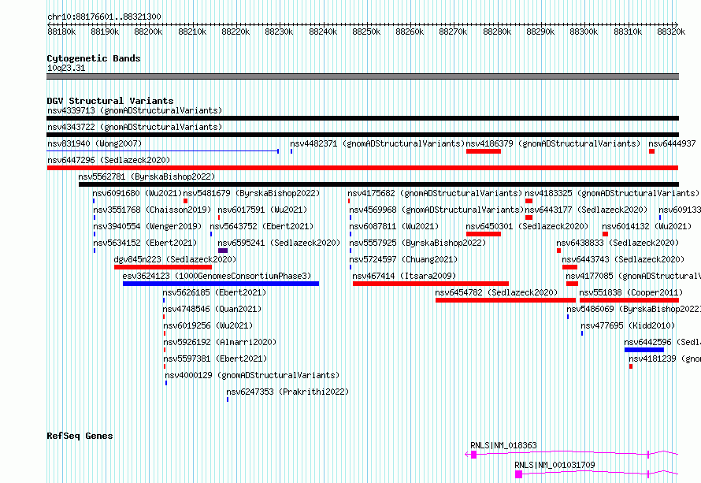Click the nsv6442596 blue variant bar

click(644, 350)
